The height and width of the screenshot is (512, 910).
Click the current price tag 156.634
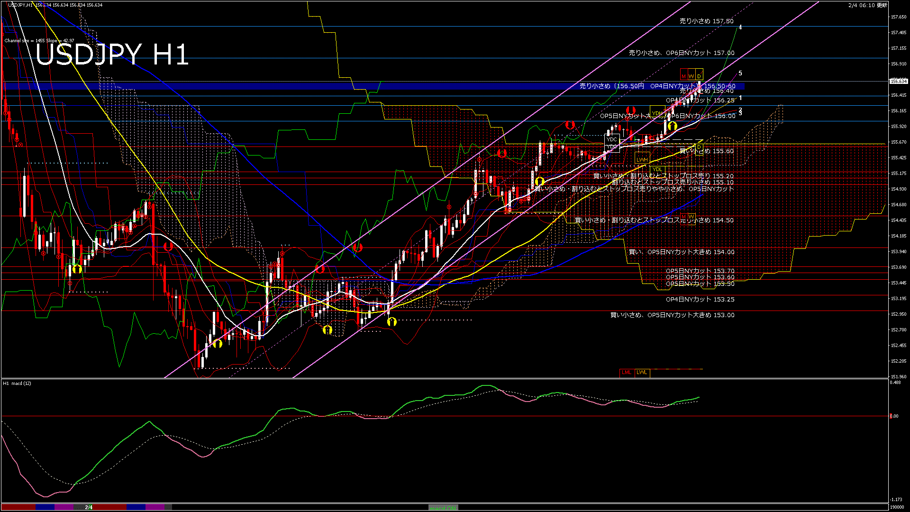click(899, 81)
